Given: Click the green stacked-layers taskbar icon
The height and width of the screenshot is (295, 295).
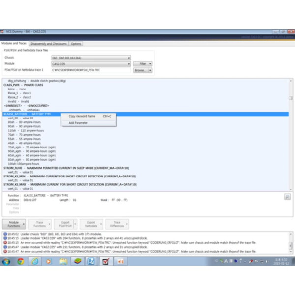Looking at the screenshot, I should (77, 261).
